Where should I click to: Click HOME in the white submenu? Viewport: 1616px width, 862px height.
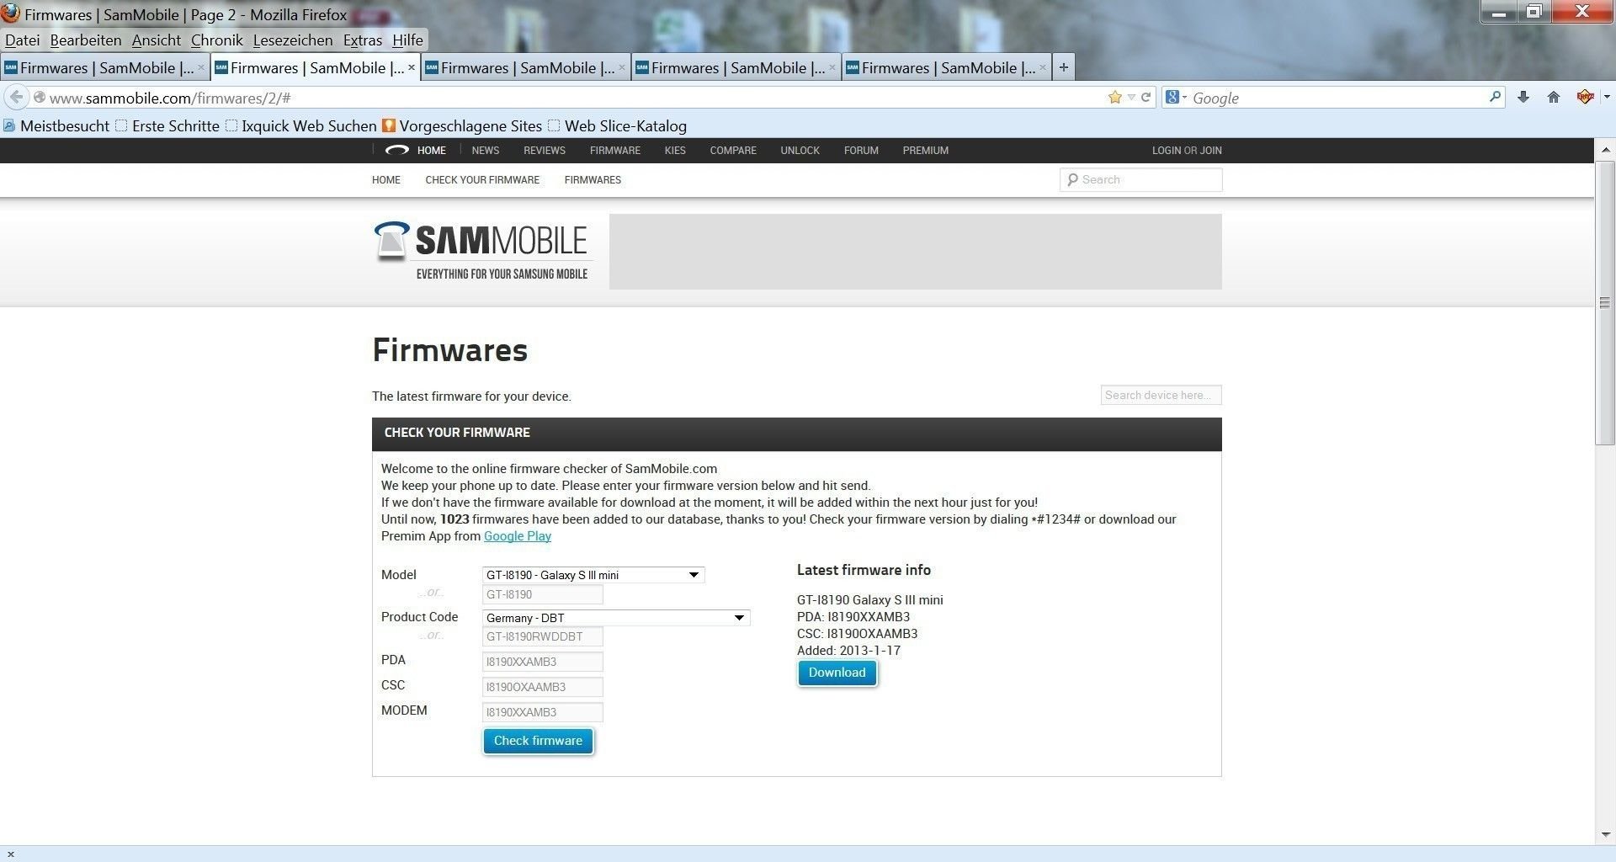pos(386,180)
